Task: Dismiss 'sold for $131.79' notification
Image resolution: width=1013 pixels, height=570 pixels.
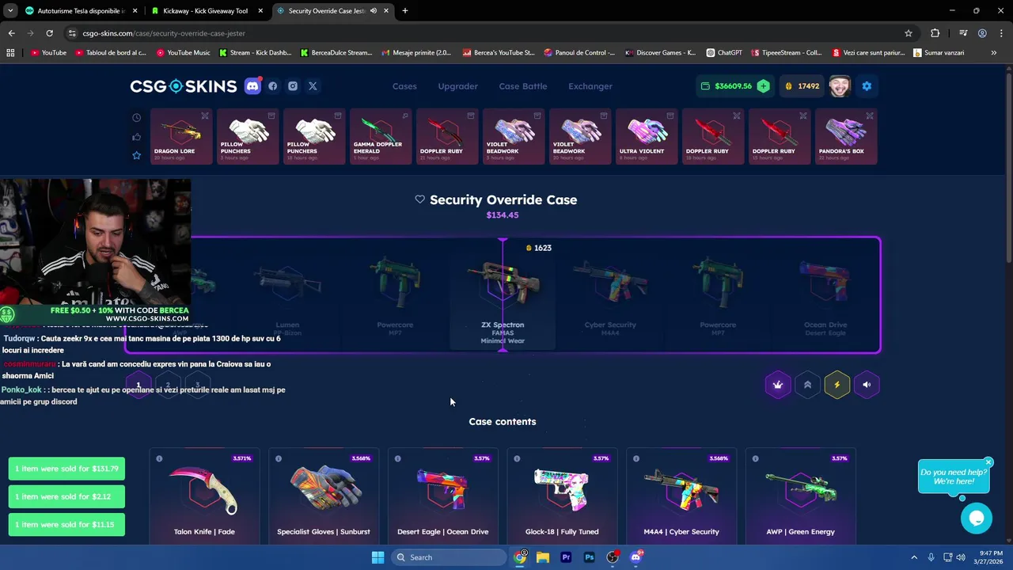Action: pyautogui.click(x=66, y=469)
